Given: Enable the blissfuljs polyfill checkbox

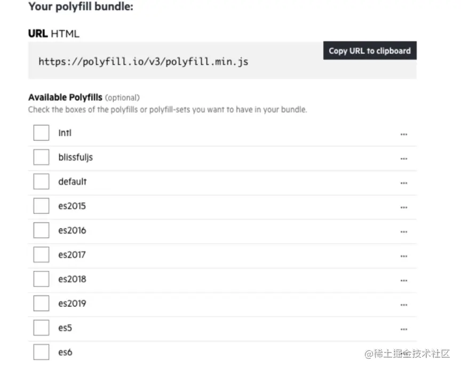Looking at the screenshot, I should coord(41,157).
